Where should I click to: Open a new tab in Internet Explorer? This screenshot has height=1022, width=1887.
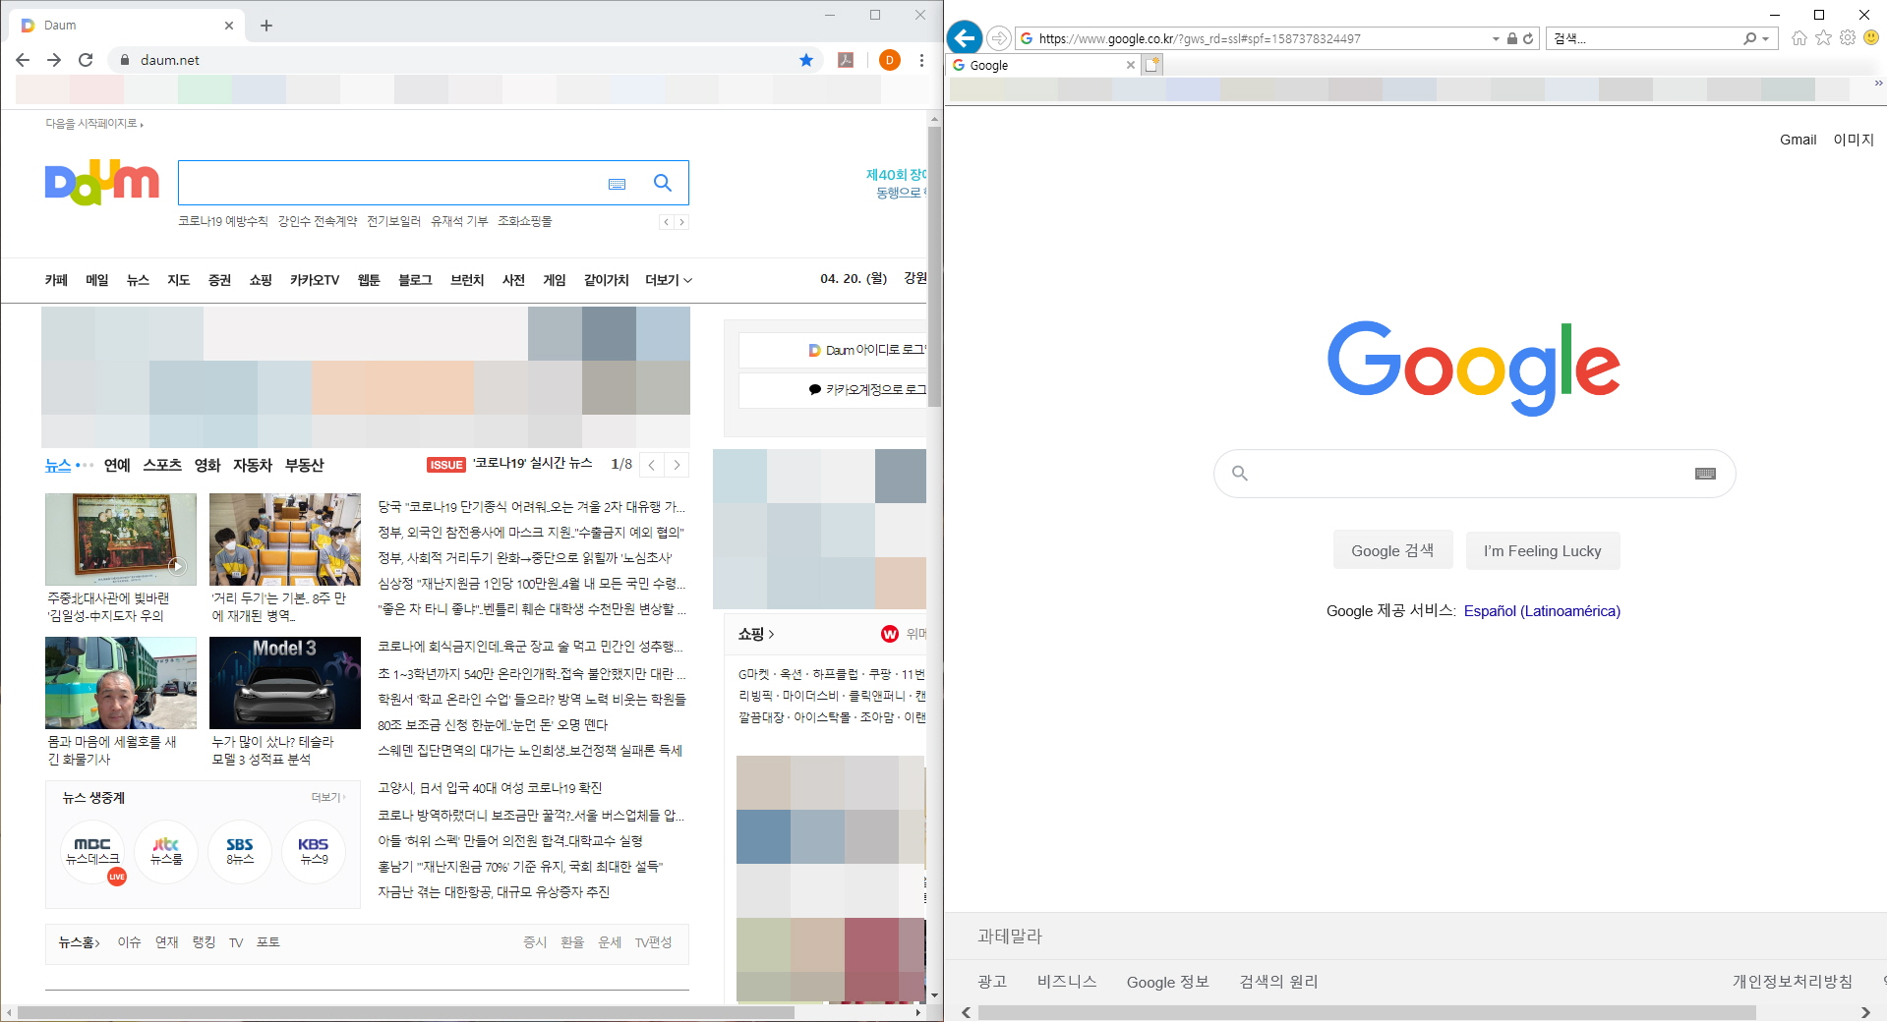coord(1152,65)
